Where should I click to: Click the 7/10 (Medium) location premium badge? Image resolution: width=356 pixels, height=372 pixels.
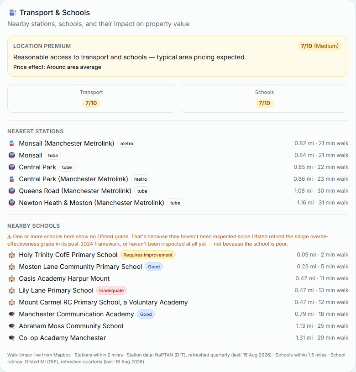[319, 46]
